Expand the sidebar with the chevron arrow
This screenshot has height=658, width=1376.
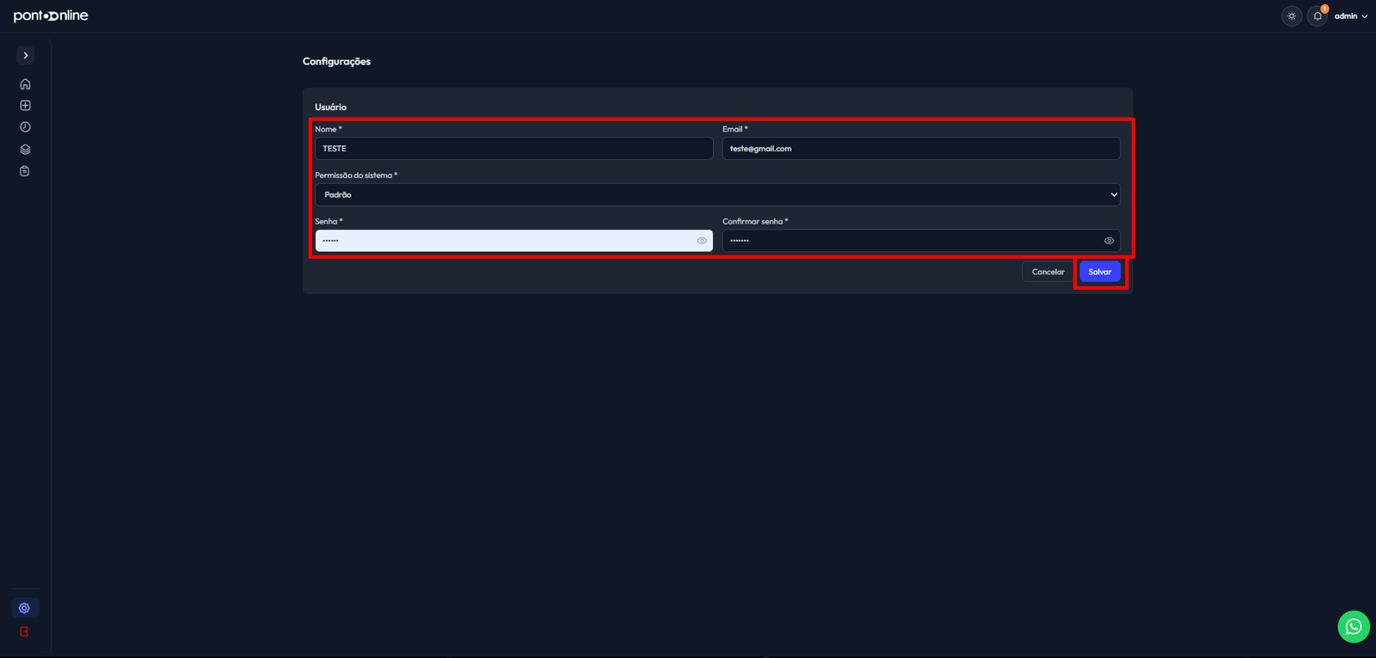point(26,55)
